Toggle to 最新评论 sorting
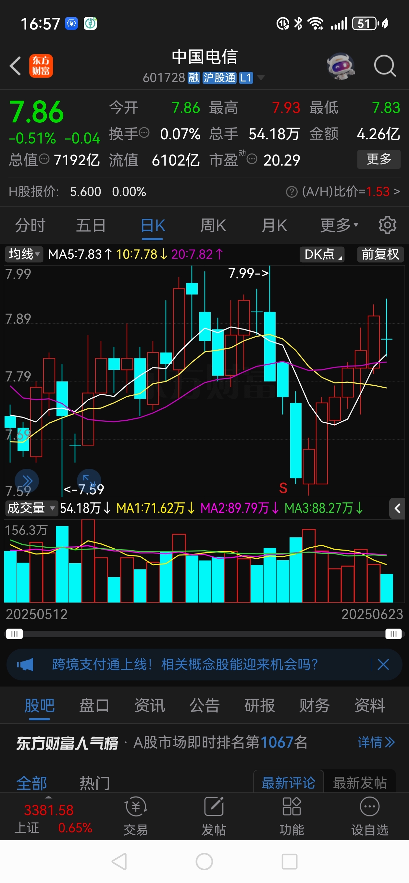Viewport: 409px width, 883px height. tap(288, 782)
